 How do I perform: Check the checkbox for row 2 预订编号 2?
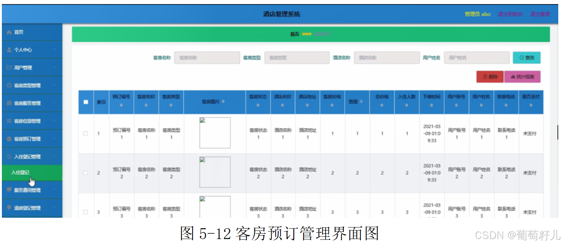tap(85, 172)
